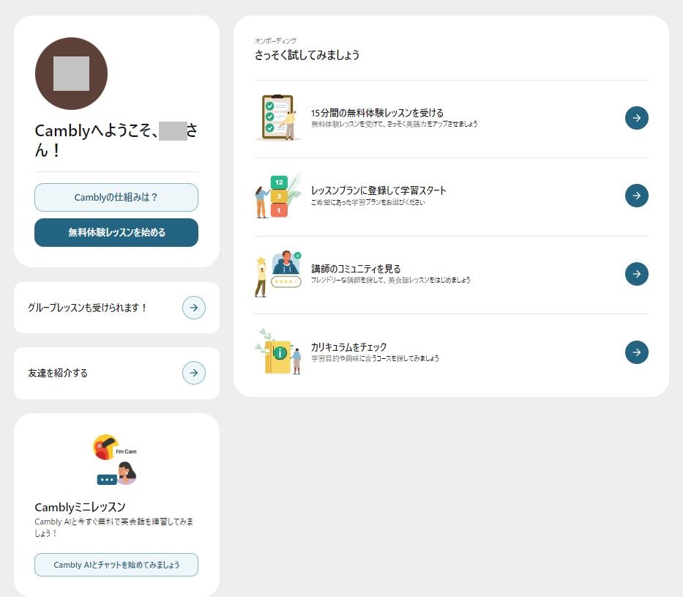Start a chat with Cambly AI
The height and width of the screenshot is (597, 683).
click(x=116, y=565)
